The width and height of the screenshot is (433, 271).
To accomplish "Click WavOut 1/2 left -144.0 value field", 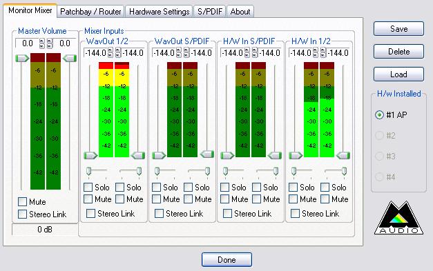I will pos(96,52).
